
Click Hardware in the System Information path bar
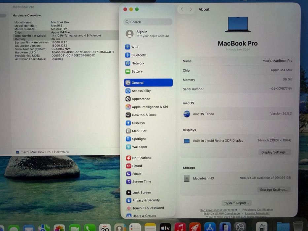[x=61, y=152]
